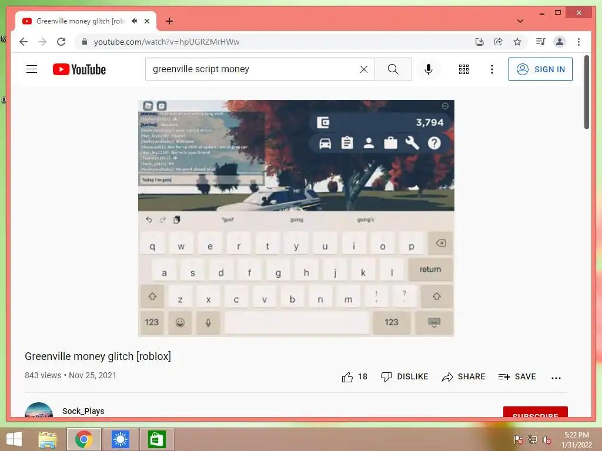Reload the YouTube page
602x451 pixels.
(61, 42)
